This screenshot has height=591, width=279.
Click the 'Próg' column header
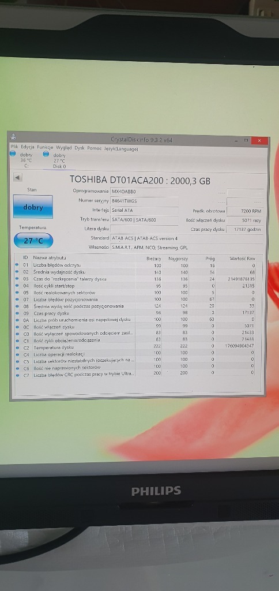(210, 259)
